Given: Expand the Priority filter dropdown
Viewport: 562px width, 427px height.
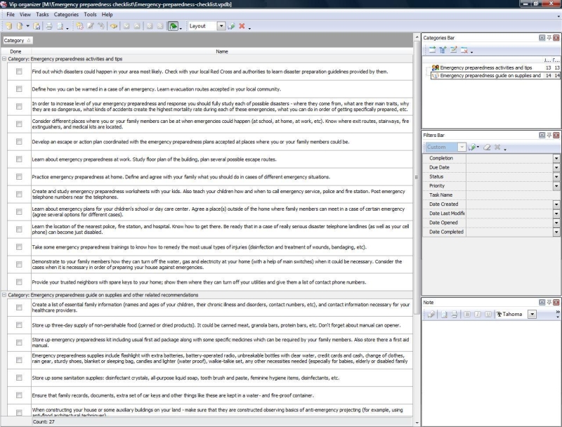Looking at the screenshot, I should (556, 186).
